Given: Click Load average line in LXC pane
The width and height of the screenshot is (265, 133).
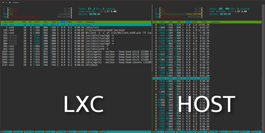Looking at the screenshot, I should click(x=97, y=11).
